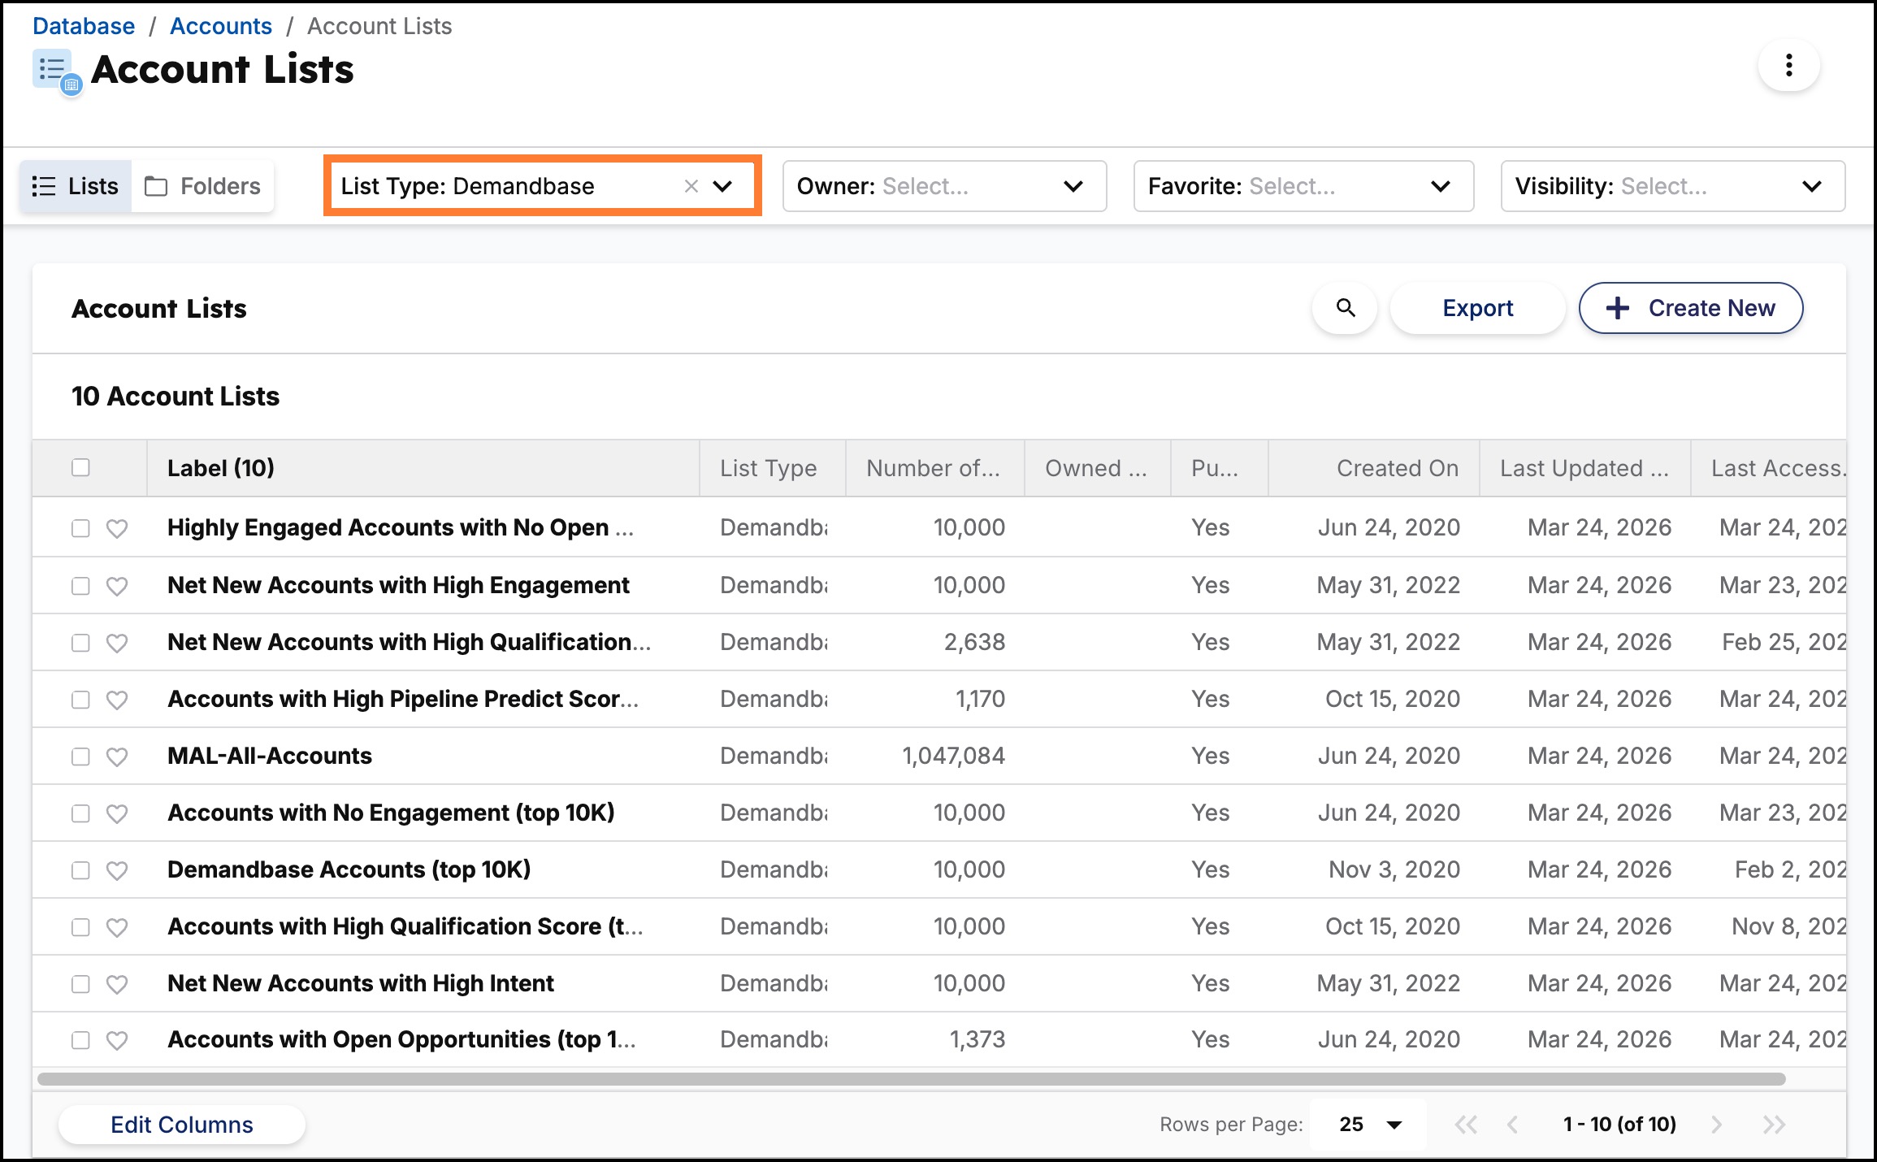Jump to the last page of results
1877x1162 pixels.
tap(1774, 1125)
